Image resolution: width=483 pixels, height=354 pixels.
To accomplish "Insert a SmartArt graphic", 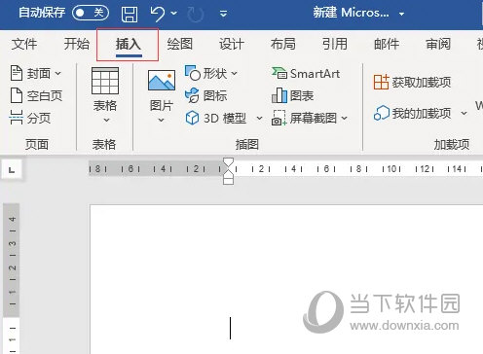I will (x=306, y=74).
